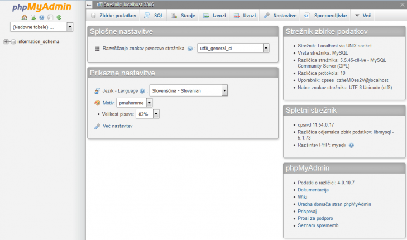Reload navigation with green refresh icon
Image resolution: width=407 pixels, height=240 pixels.
[x=59, y=17]
